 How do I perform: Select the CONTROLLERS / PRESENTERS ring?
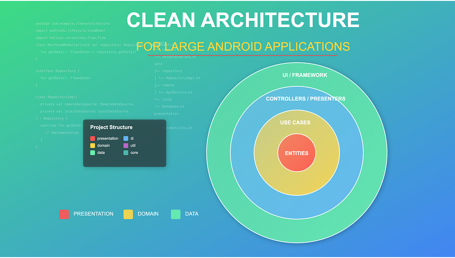(306, 99)
